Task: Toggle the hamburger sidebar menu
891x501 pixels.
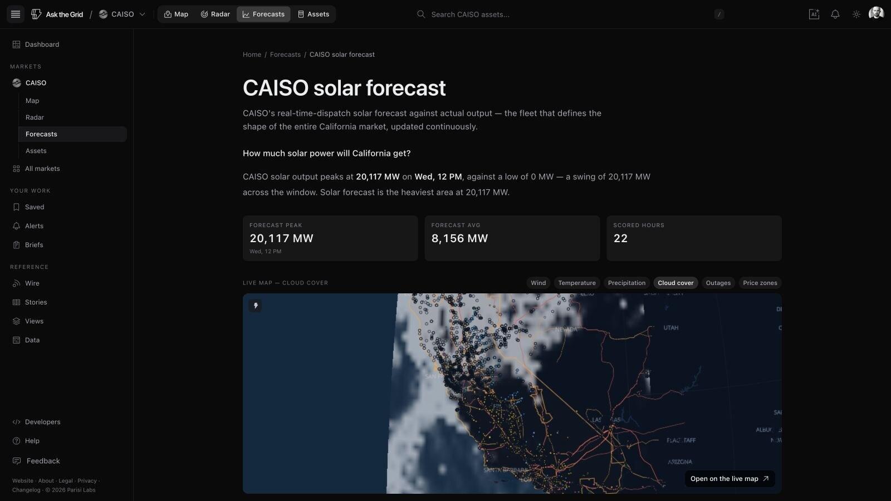Action: (x=16, y=14)
